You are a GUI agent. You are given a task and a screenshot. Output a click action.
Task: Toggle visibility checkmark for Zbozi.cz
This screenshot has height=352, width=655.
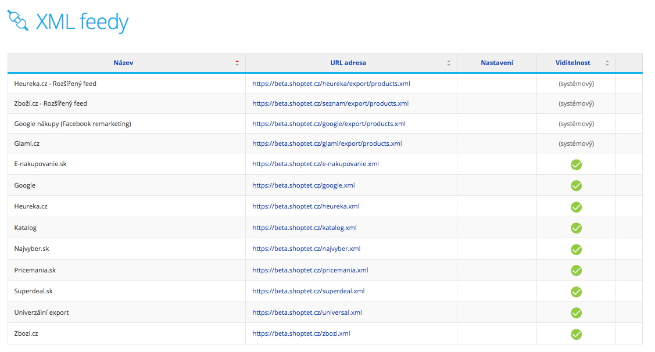coord(576,334)
